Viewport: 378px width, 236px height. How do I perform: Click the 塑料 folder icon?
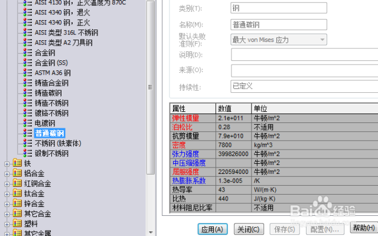(x=17, y=224)
